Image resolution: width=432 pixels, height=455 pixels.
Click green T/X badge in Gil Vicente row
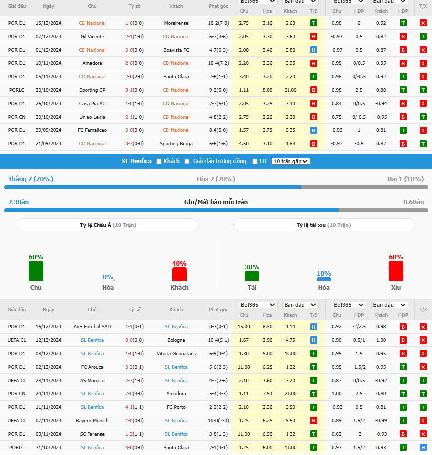(x=423, y=36)
